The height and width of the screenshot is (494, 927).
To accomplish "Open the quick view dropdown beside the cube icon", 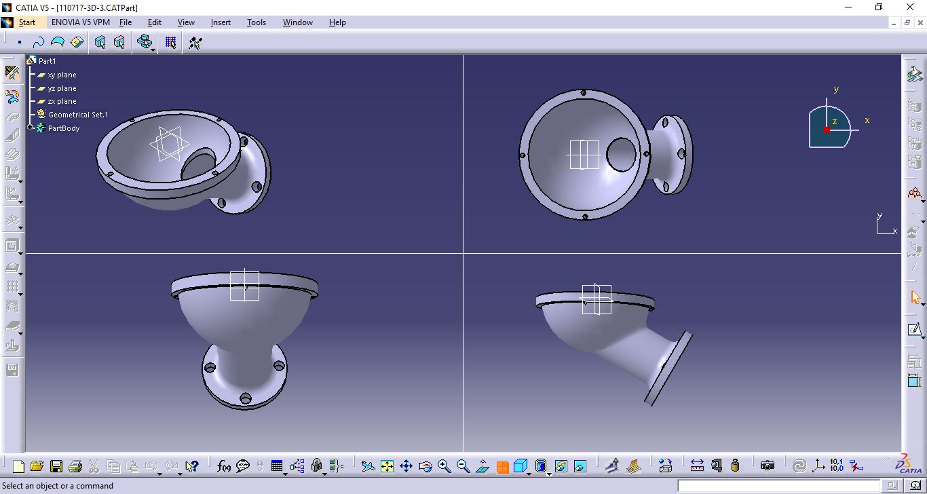I will 528,474.
